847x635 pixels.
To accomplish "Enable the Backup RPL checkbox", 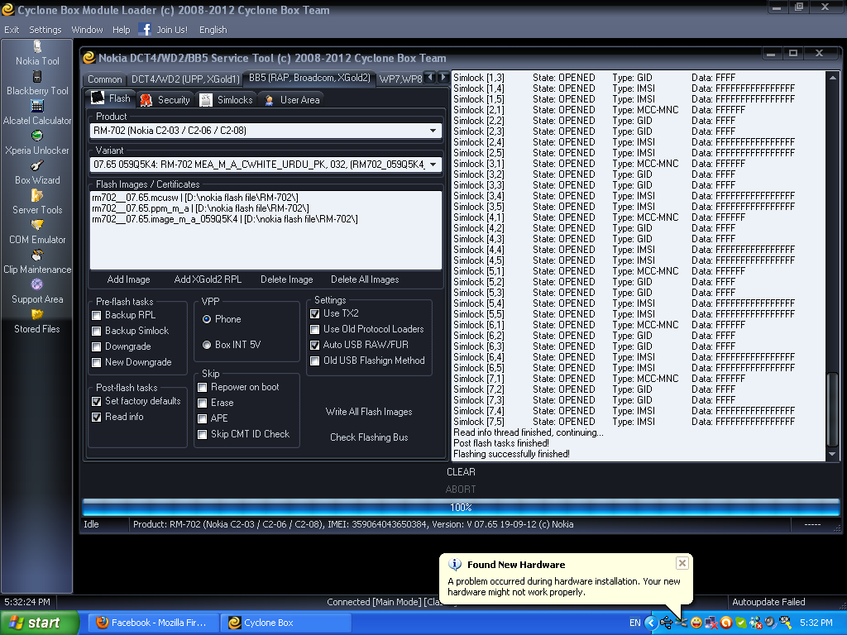I will [x=96, y=315].
